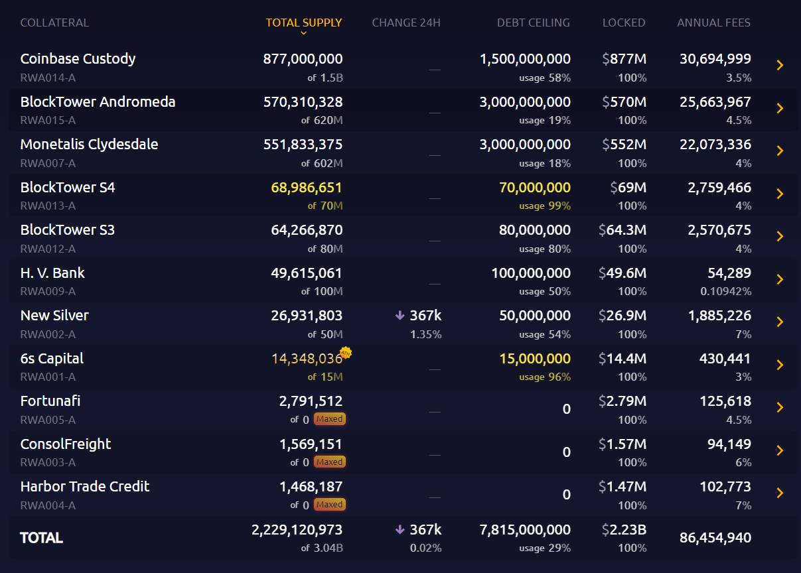Select the RWA001-A ticker text
The height and width of the screenshot is (573, 801).
click(48, 377)
